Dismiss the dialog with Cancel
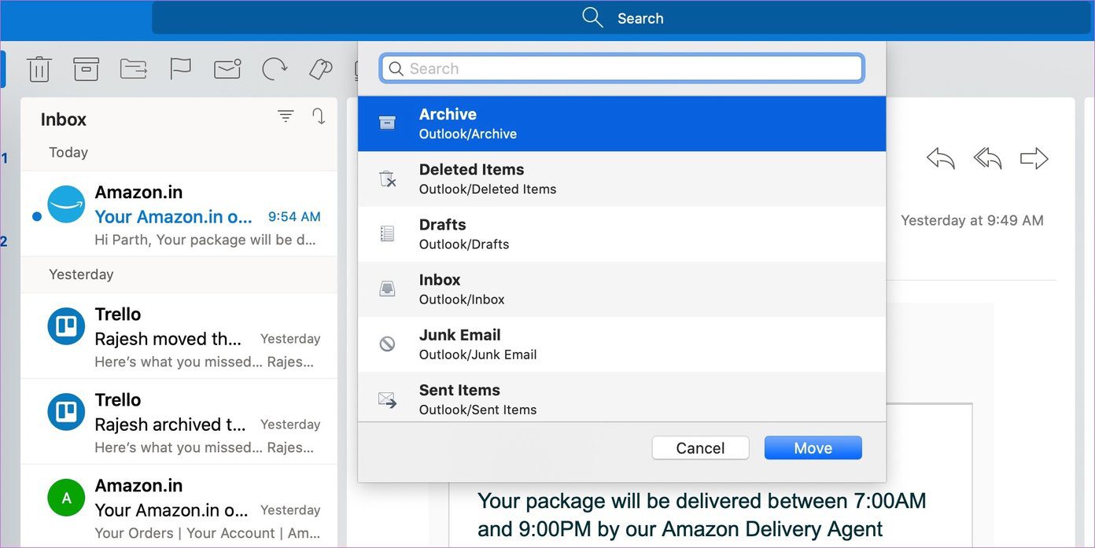Viewport: 1095px width, 548px height. (x=699, y=447)
